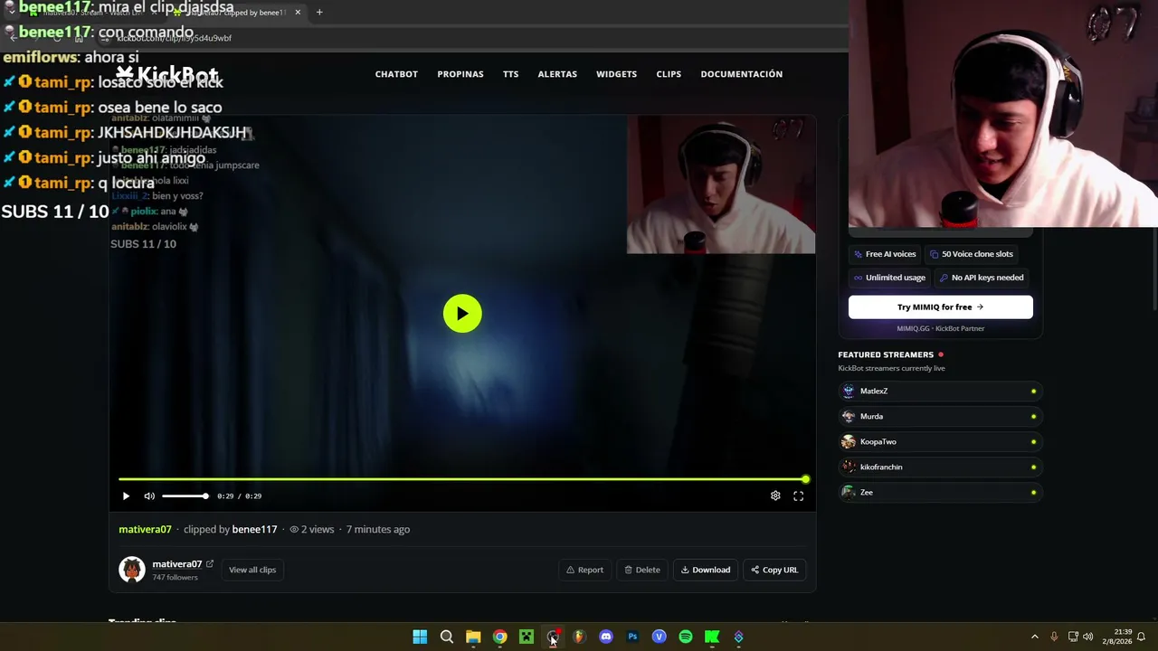Click the Free AI voices tag
Viewport: 1158px width, 651px height.
pos(885,254)
